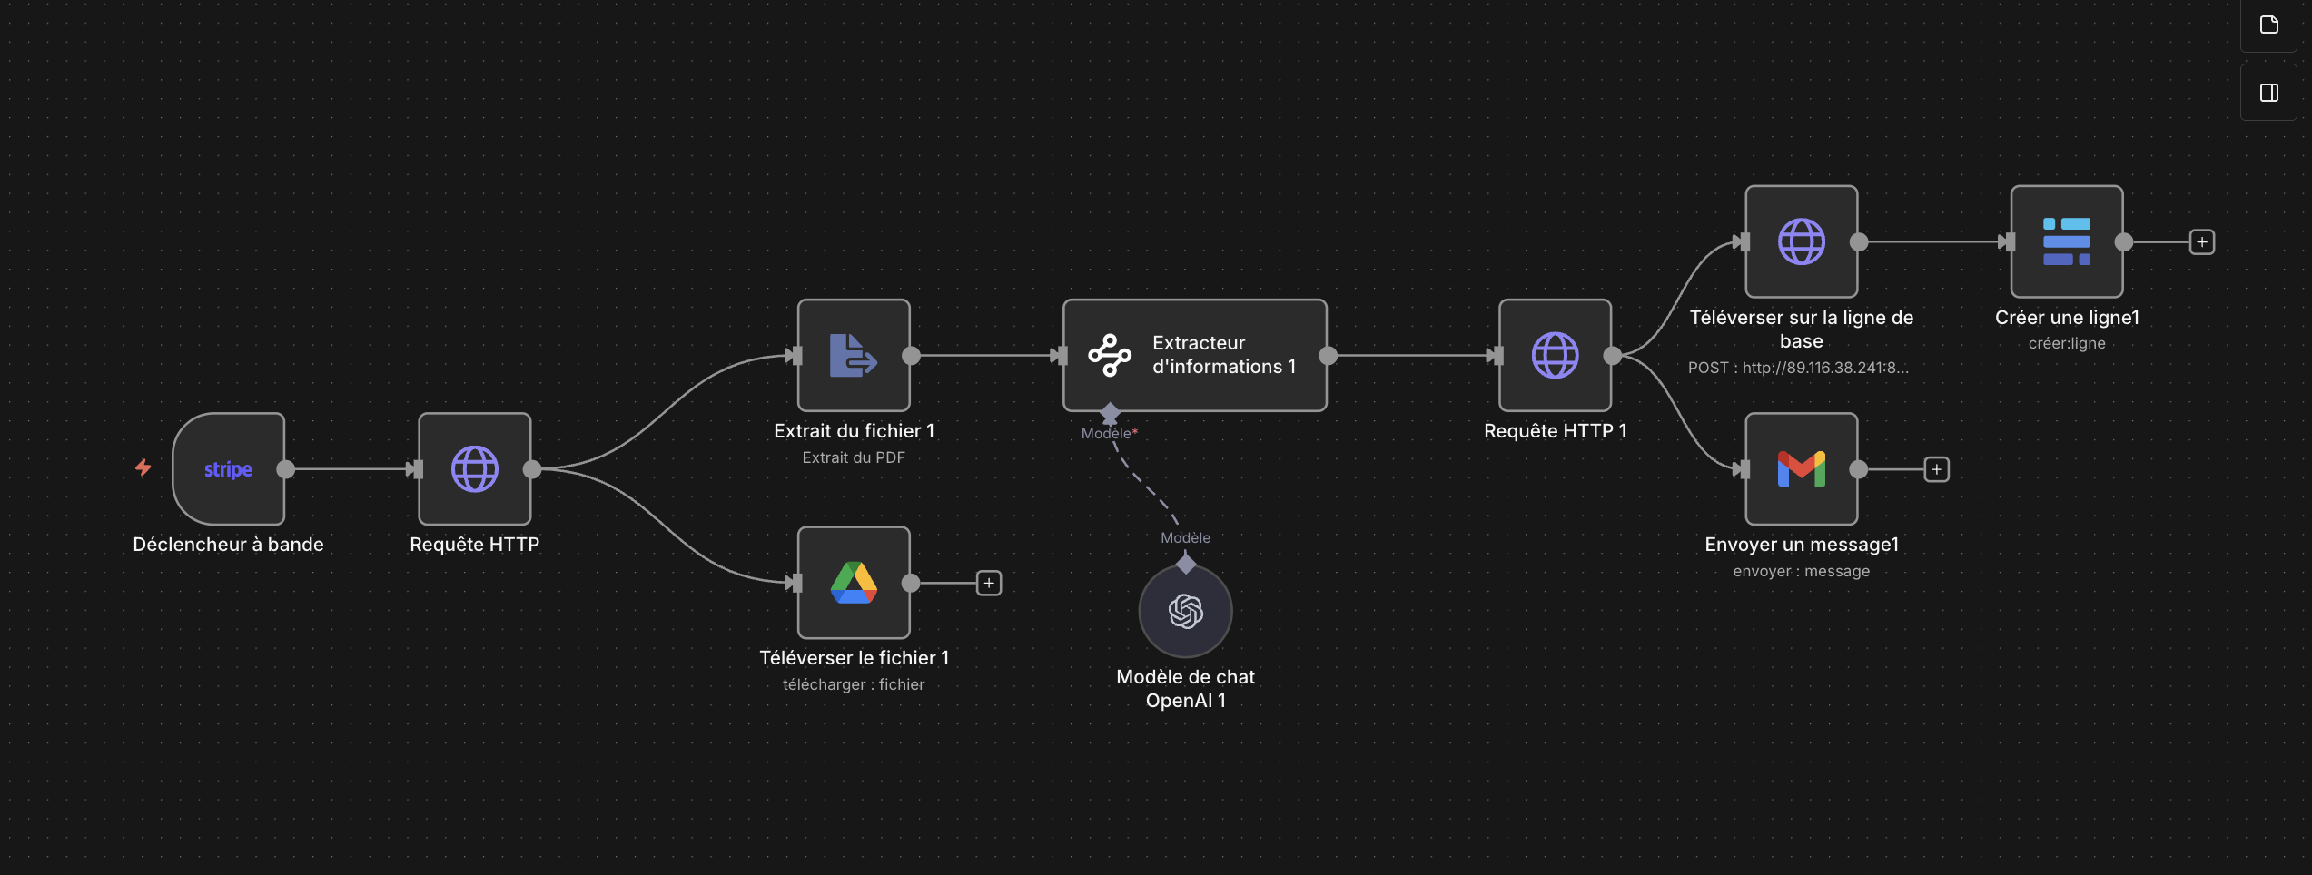2312x875 pixels.
Task: Click the 'Téléverser le fichier 1' label
Action: [x=854, y=658]
